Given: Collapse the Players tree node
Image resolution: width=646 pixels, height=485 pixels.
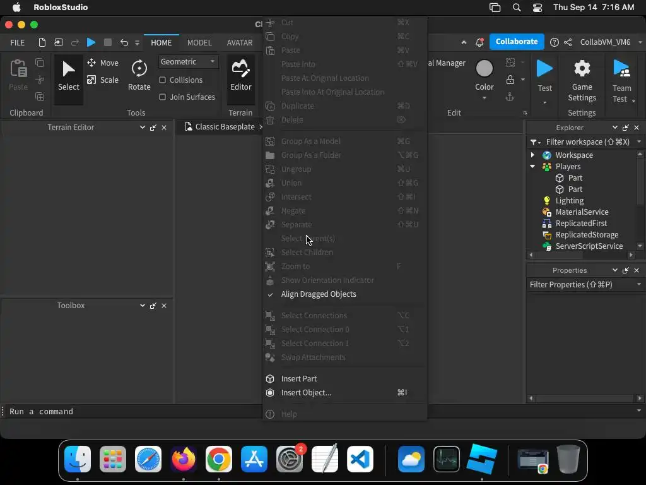Looking at the screenshot, I should click(x=532, y=166).
